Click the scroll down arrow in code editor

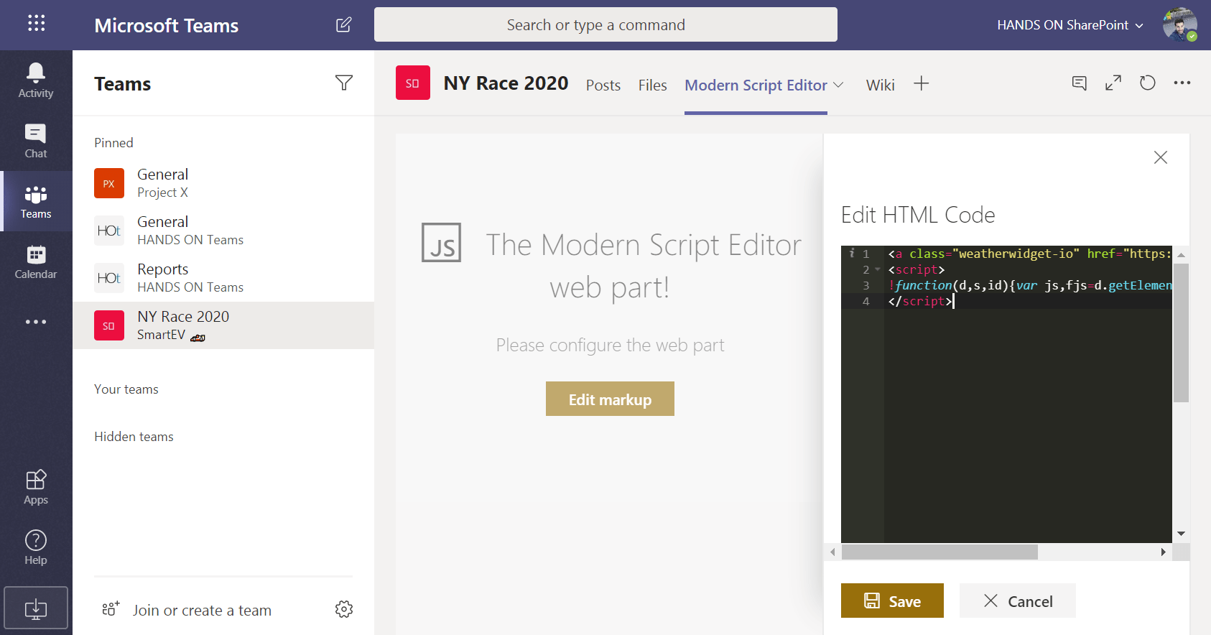1181,534
